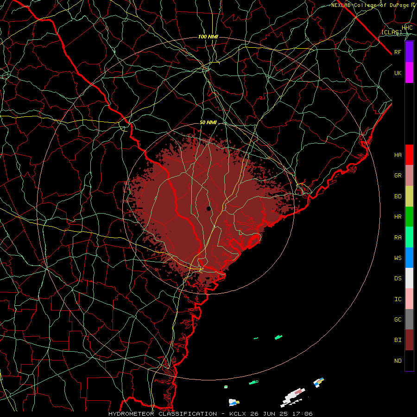This screenshot has height=417, width=417.
Task: Click the IC legend label
Action: point(398,299)
